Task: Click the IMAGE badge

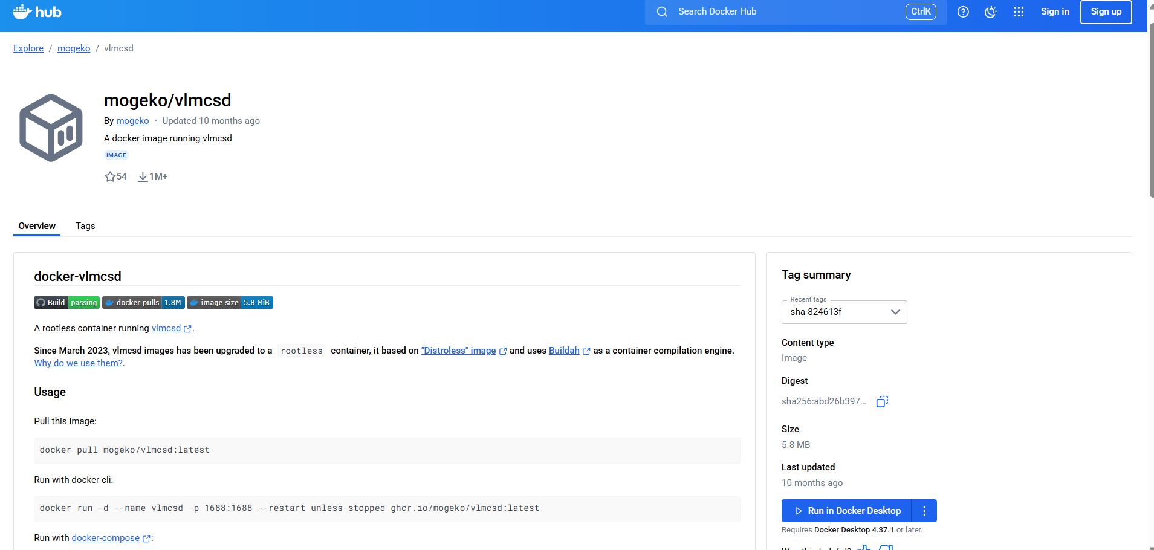Action: coord(116,155)
